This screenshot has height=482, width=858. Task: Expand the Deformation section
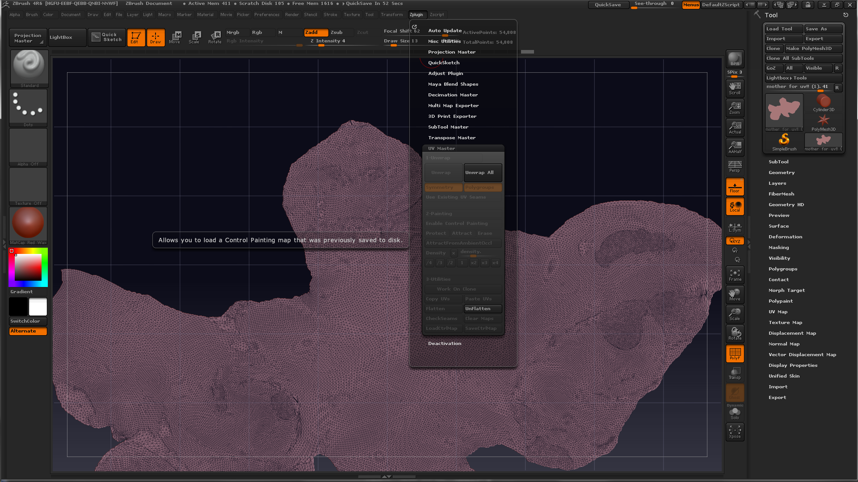[x=785, y=237]
